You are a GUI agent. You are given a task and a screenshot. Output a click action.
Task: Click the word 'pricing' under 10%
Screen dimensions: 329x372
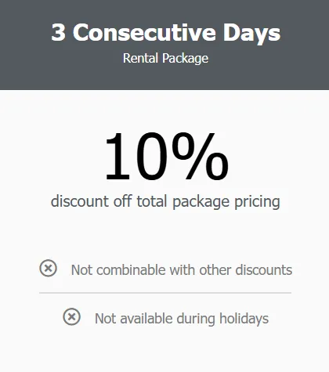click(257, 202)
